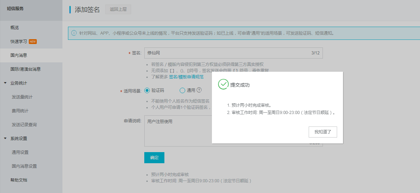Click the NEW badge beside 快速学习
The height and width of the screenshot is (193, 420).
tap(33, 42)
